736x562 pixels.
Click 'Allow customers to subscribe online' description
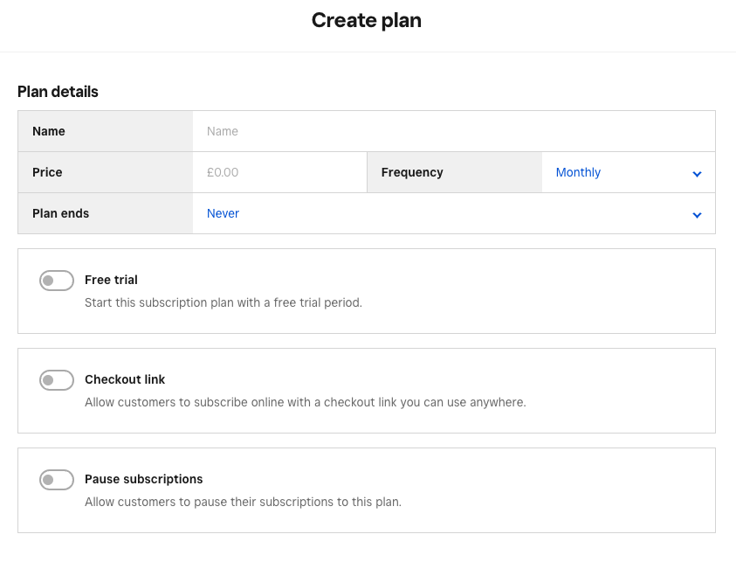tap(306, 402)
